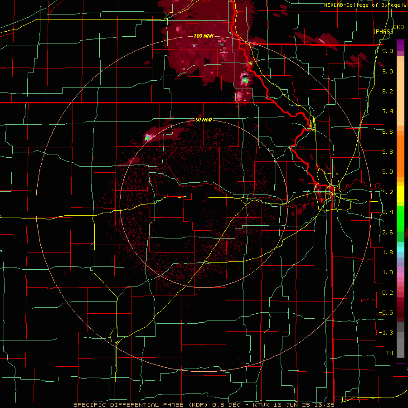This screenshot has height=408, width=408.
Task: Click the 2.6 value on the color scale
Action: coord(388,233)
